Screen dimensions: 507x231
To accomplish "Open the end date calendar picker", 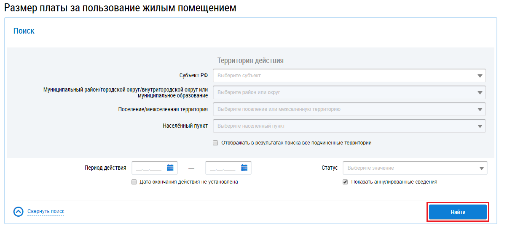I will tap(244, 168).
